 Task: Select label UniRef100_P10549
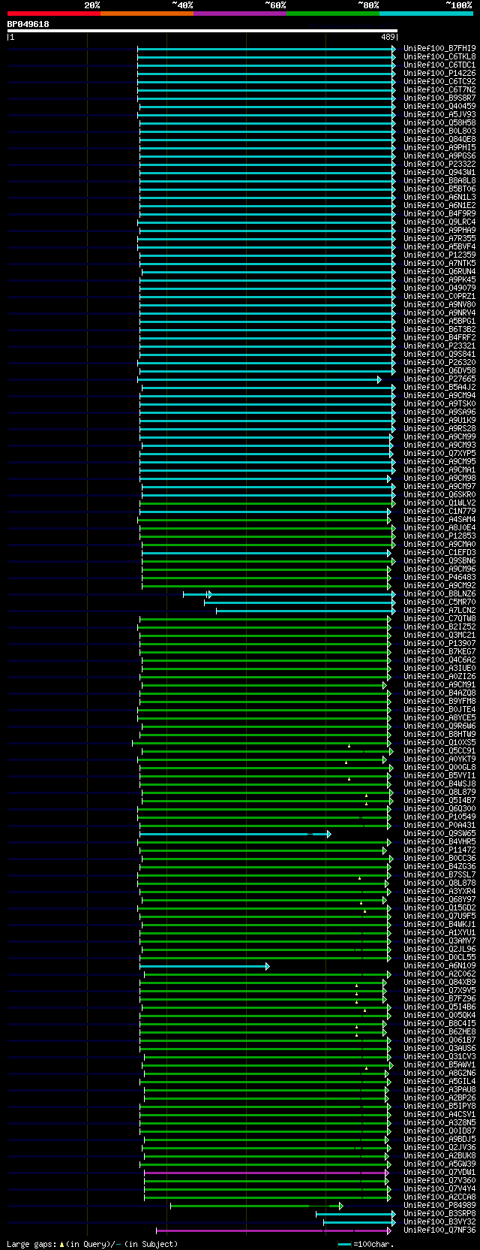[x=439, y=817]
